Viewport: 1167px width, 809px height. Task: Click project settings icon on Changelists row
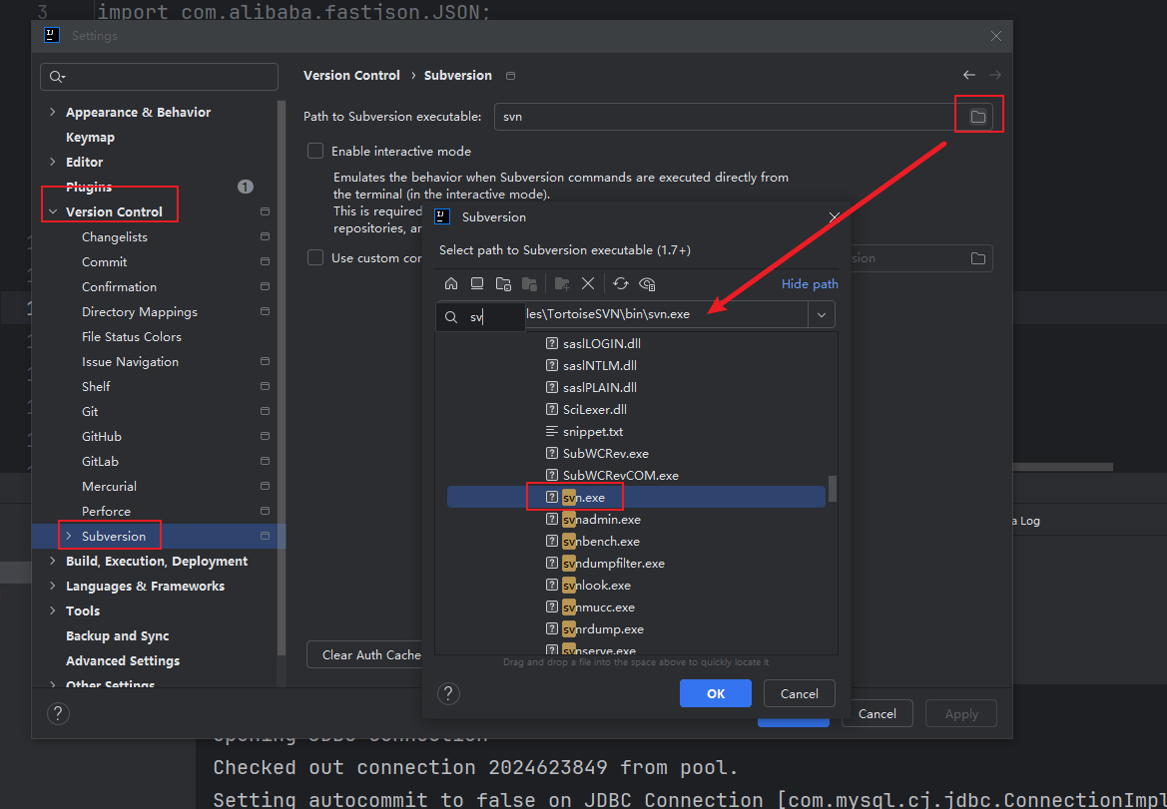click(x=265, y=237)
